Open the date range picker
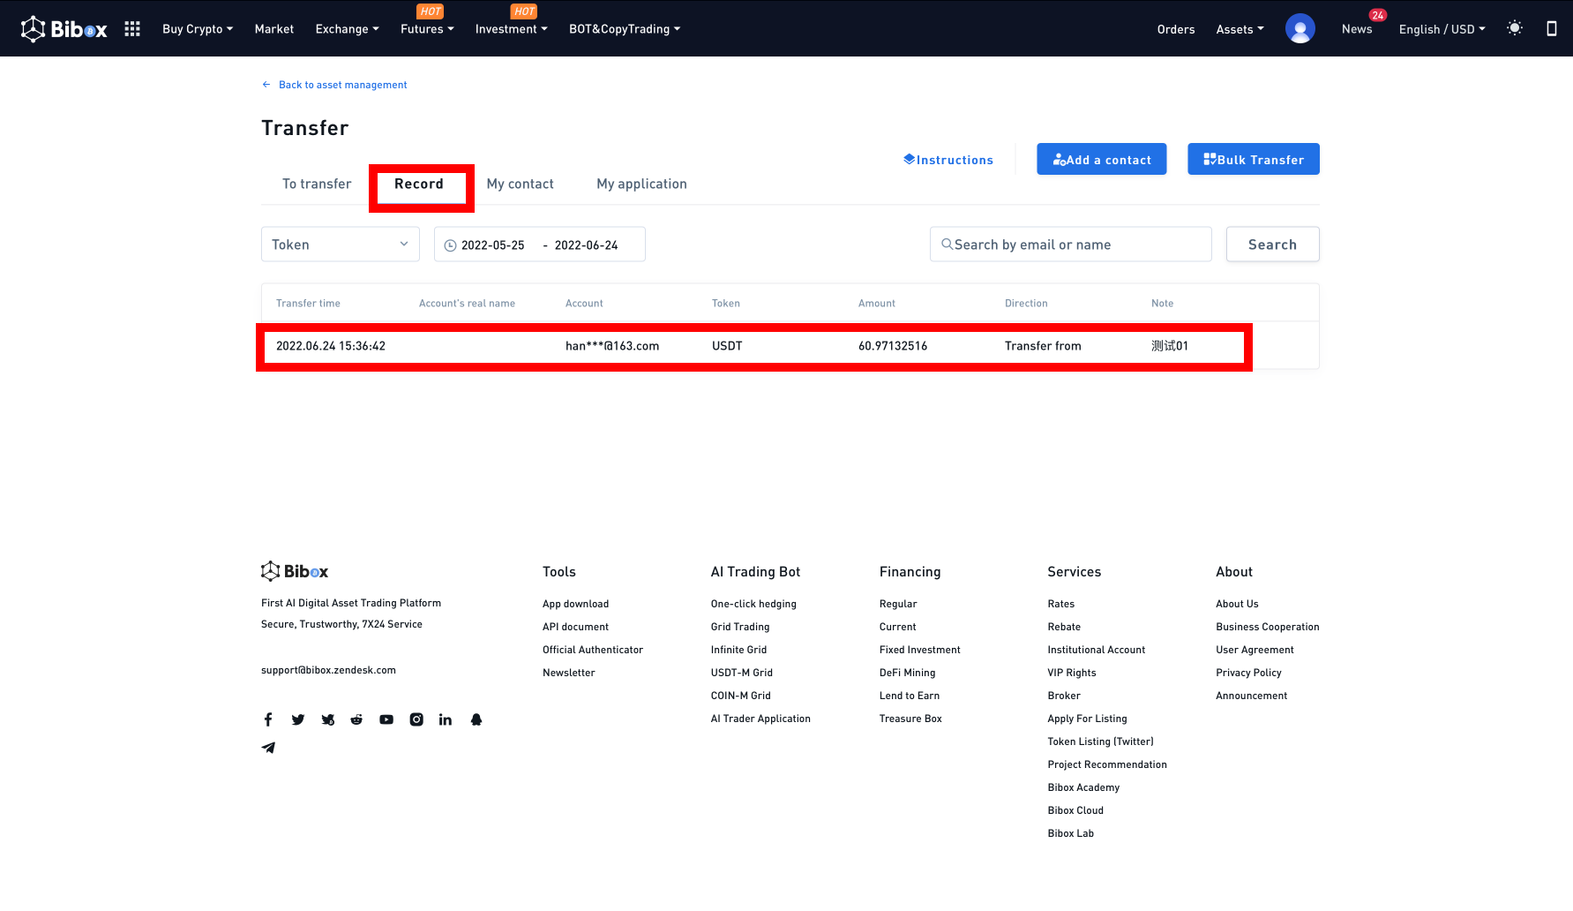Viewport: 1573px width, 911px height. point(539,245)
